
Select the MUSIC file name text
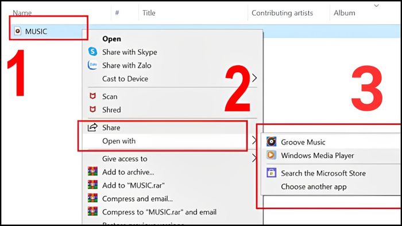pos(36,32)
